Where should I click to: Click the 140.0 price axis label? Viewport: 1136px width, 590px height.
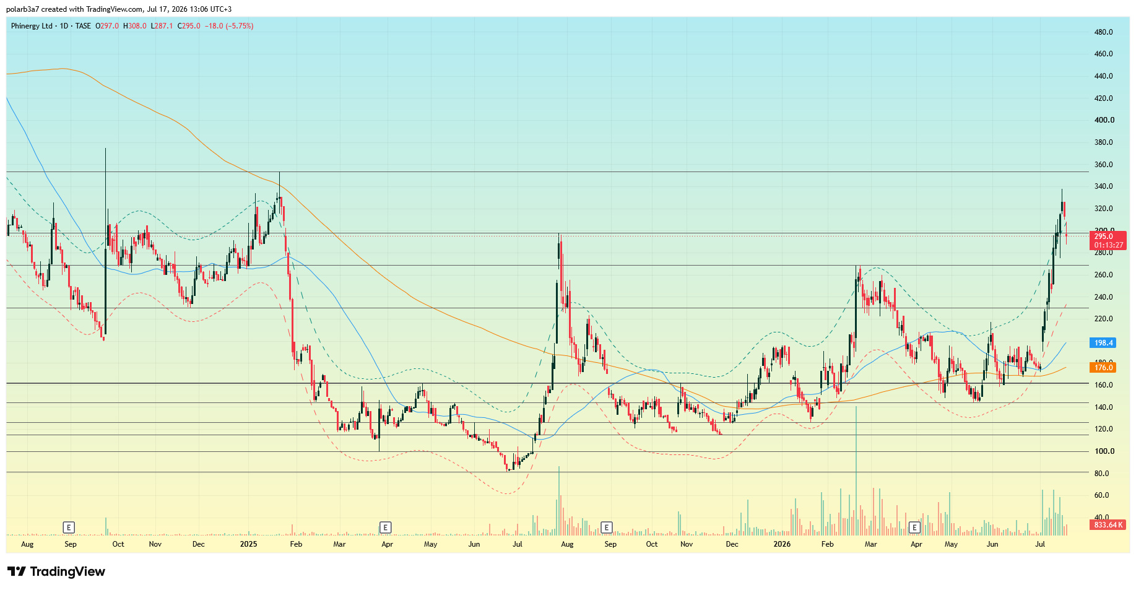pos(1104,407)
